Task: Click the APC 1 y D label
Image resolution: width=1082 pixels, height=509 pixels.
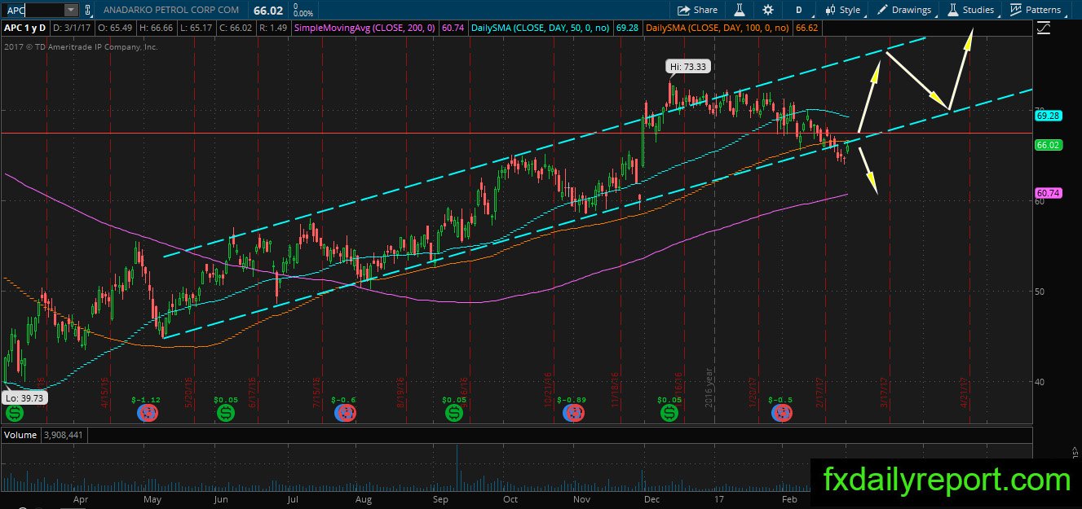Action: click(26, 28)
